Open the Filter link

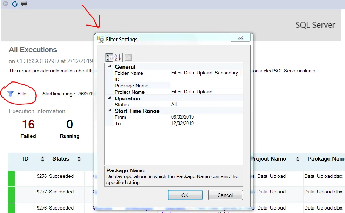[x=23, y=94]
